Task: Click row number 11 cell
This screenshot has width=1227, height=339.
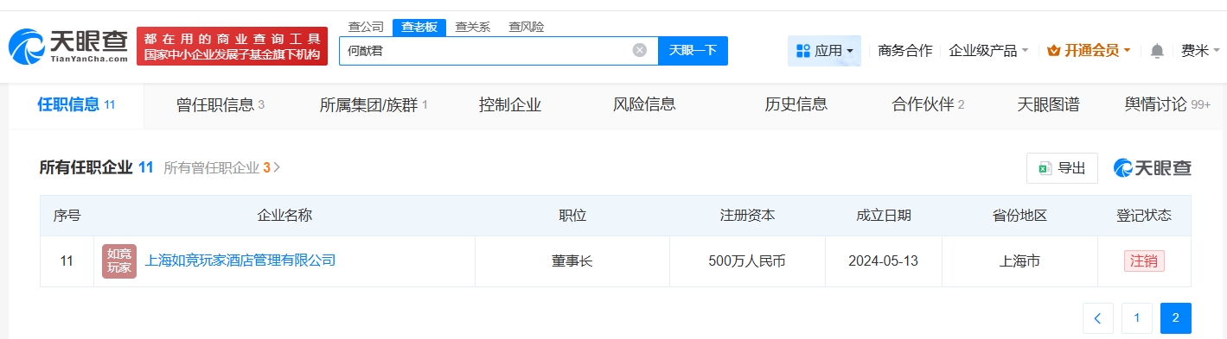Action: [x=67, y=261]
